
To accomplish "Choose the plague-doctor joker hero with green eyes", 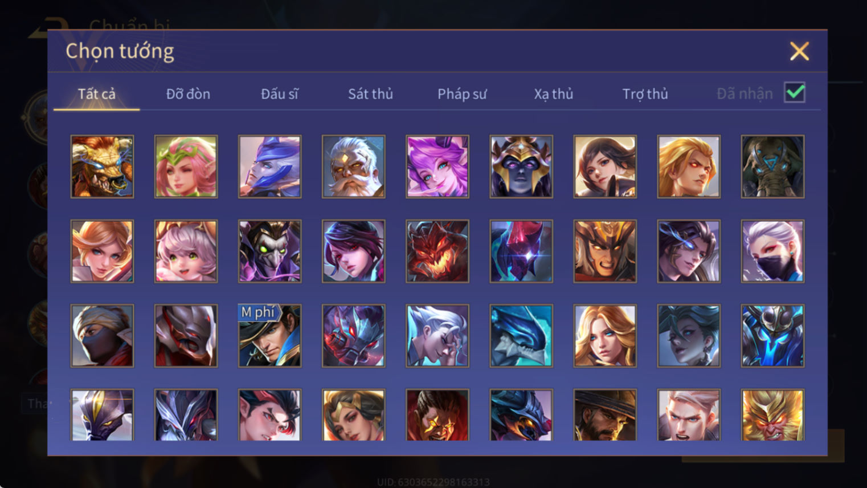I will point(269,251).
